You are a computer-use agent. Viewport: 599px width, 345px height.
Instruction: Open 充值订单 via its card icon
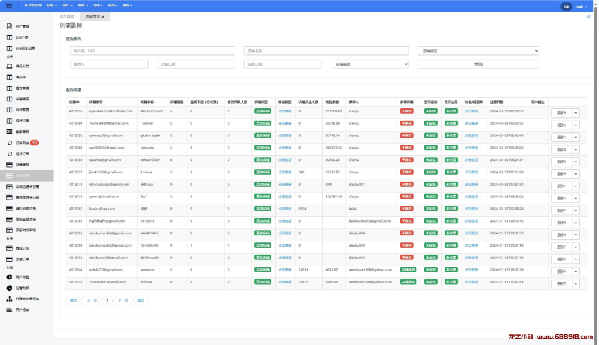(9, 259)
